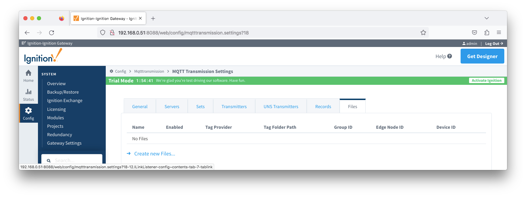Click the Edge Node ID column header
The height and width of the screenshot is (197, 526).
390,127
